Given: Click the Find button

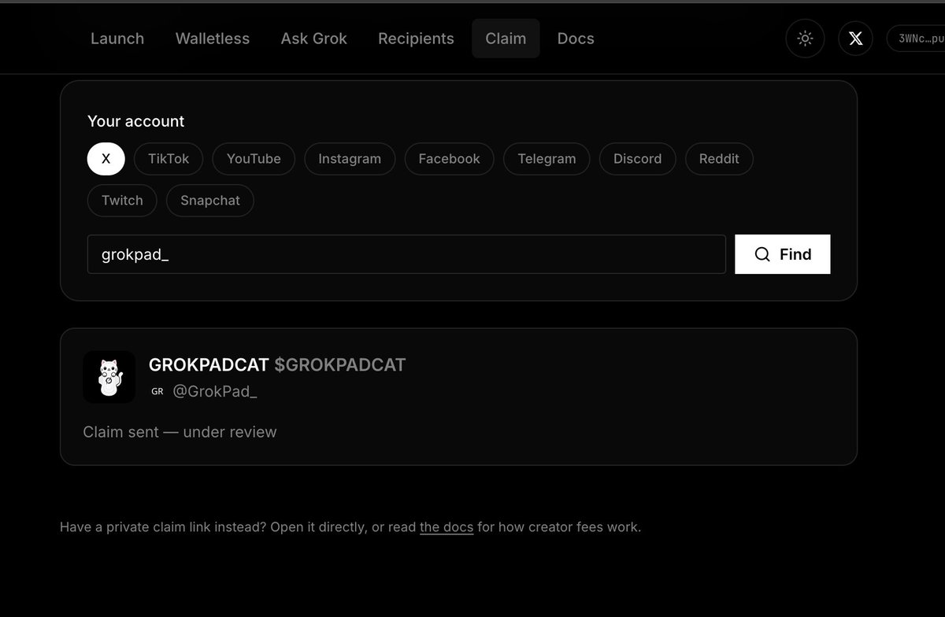Looking at the screenshot, I should [x=783, y=254].
